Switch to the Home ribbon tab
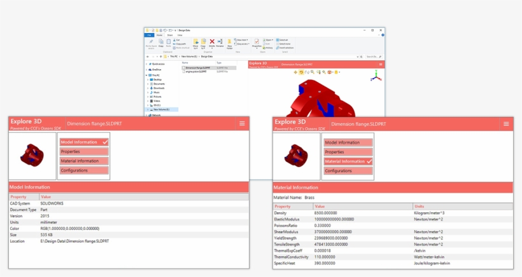 159,35
